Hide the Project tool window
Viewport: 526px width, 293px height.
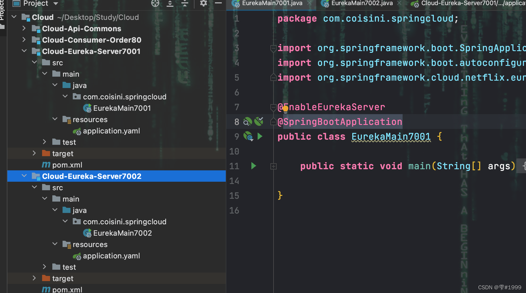[x=218, y=3]
